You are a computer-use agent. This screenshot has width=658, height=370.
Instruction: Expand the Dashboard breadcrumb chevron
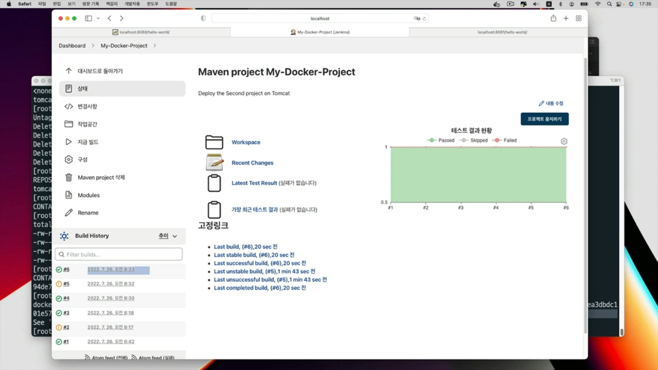[93, 45]
